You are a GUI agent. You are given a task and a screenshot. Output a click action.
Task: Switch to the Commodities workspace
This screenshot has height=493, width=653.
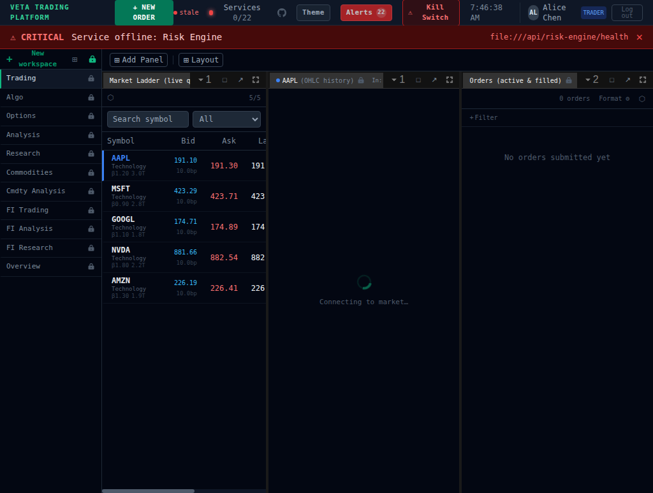[x=29, y=172]
